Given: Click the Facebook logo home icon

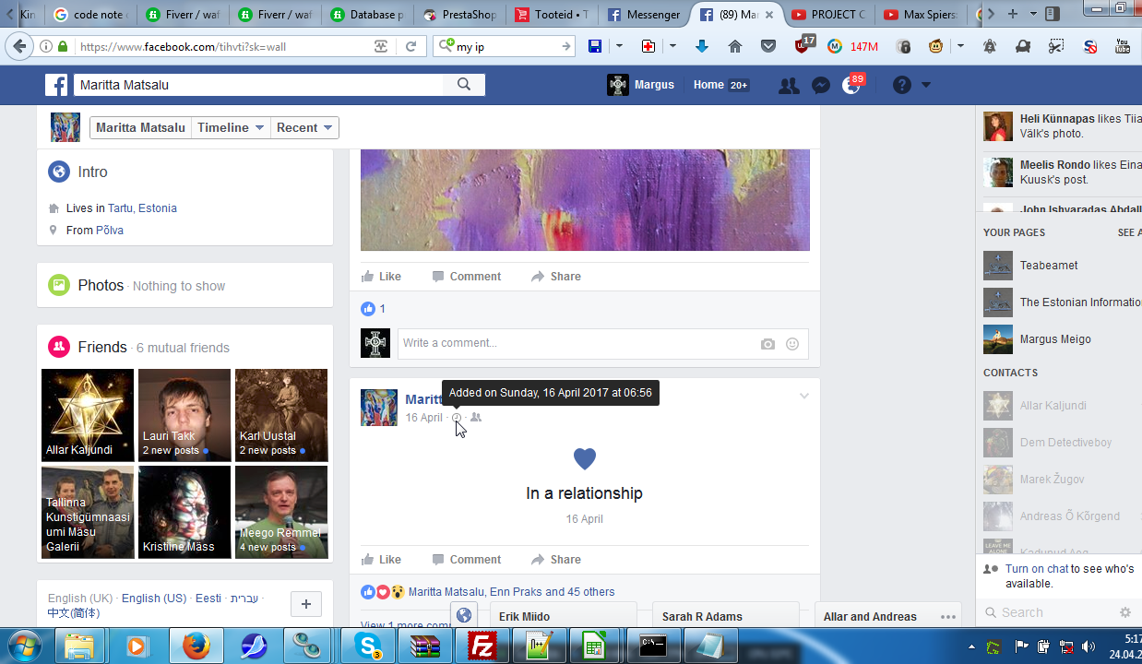Looking at the screenshot, I should 57,85.
